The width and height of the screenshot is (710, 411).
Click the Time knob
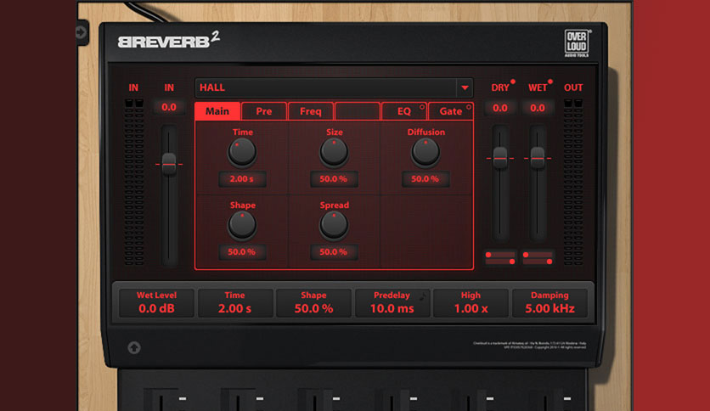pyautogui.click(x=242, y=152)
